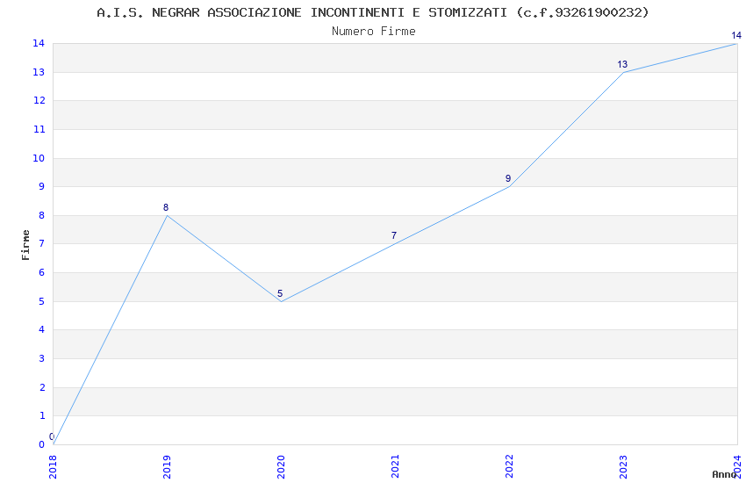Select the data label 14 at the 2024 point
This screenshot has width=746, height=483.
click(736, 35)
